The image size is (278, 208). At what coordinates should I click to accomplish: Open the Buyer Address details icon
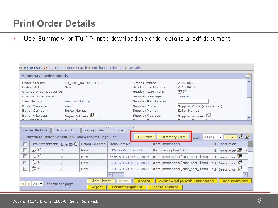92,115
